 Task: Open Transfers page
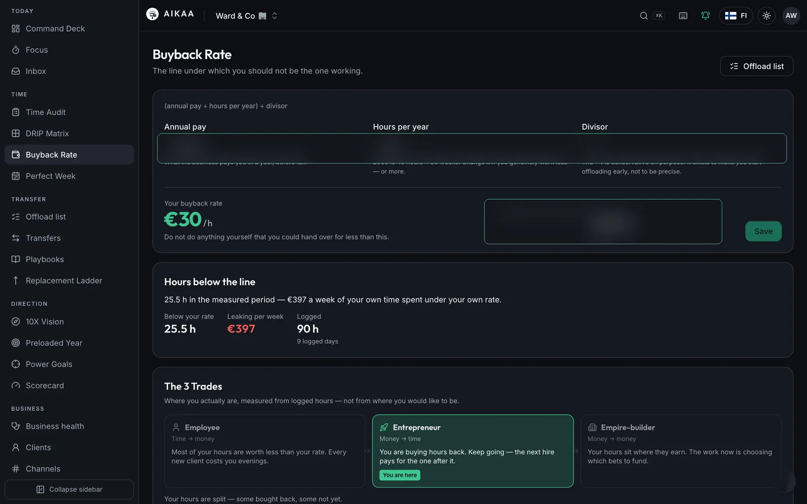69,238
